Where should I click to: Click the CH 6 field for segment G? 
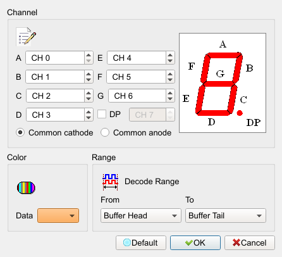(137, 96)
